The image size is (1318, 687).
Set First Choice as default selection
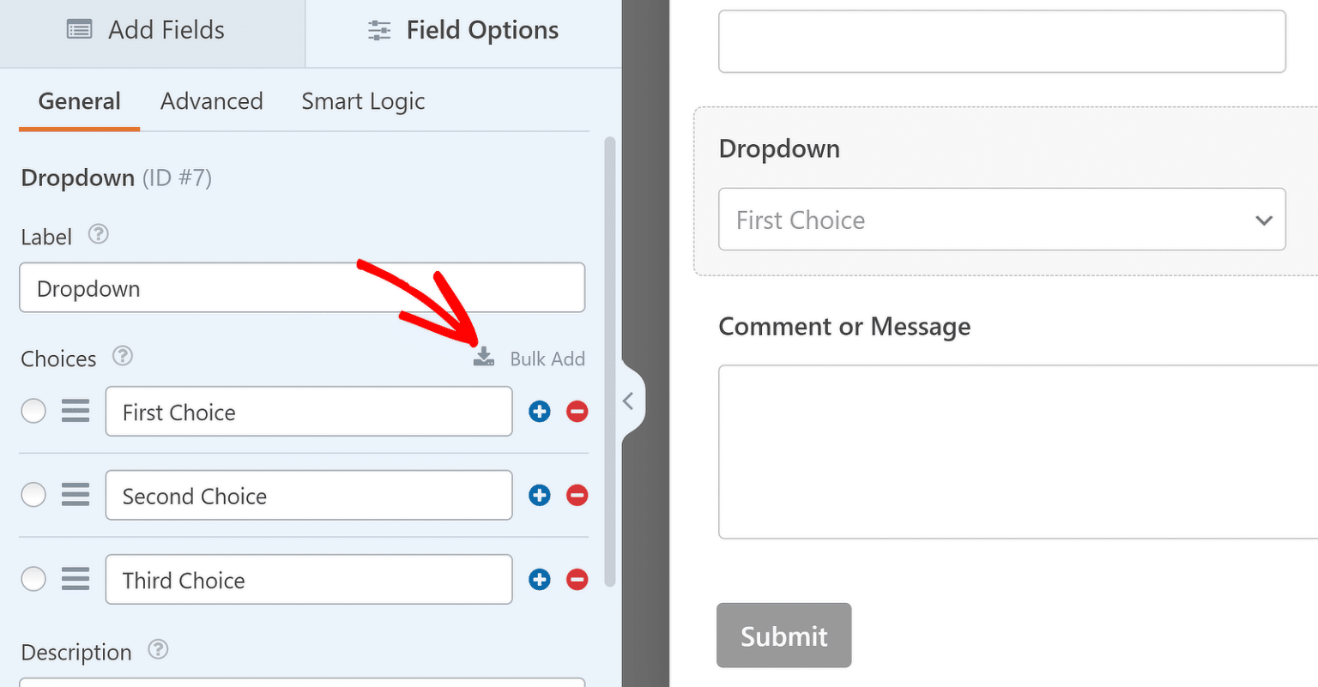coord(33,412)
